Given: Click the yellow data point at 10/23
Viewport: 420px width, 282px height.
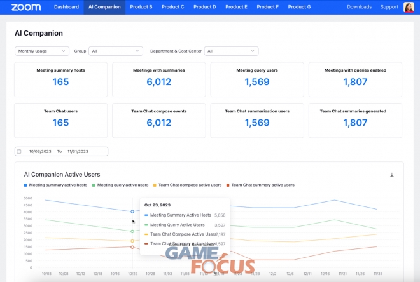Looking at the screenshot, I should (x=132, y=241).
